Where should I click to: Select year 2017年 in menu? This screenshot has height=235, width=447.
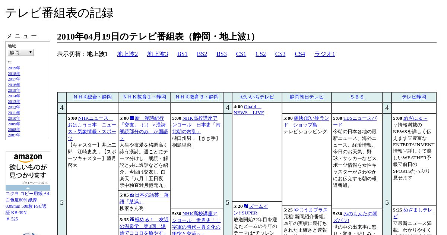[14, 79]
